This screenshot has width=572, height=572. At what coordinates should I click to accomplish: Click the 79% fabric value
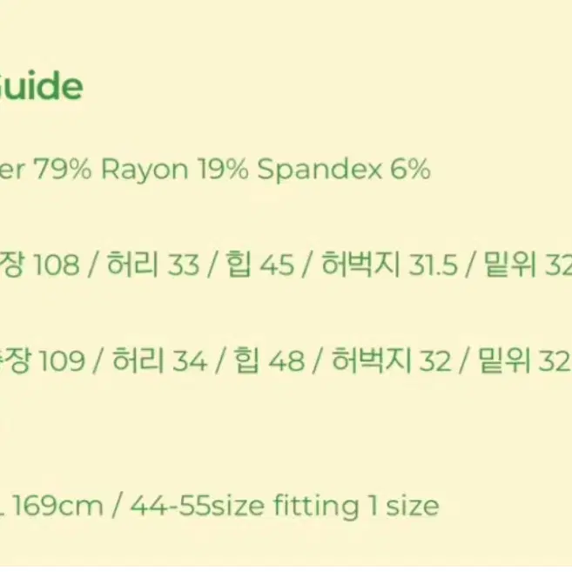tap(63, 169)
